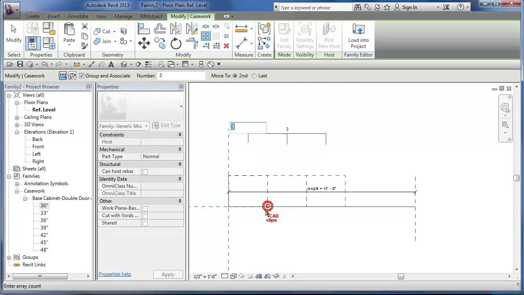Toggle Work Plane-Based checkbox
This screenshot has height=295, width=524.
click(x=145, y=208)
